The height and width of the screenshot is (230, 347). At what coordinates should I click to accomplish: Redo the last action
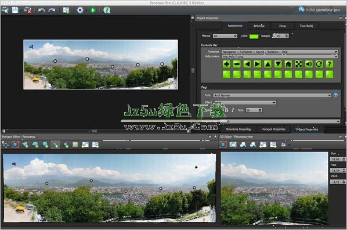pyautogui.click(x=52, y=10)
